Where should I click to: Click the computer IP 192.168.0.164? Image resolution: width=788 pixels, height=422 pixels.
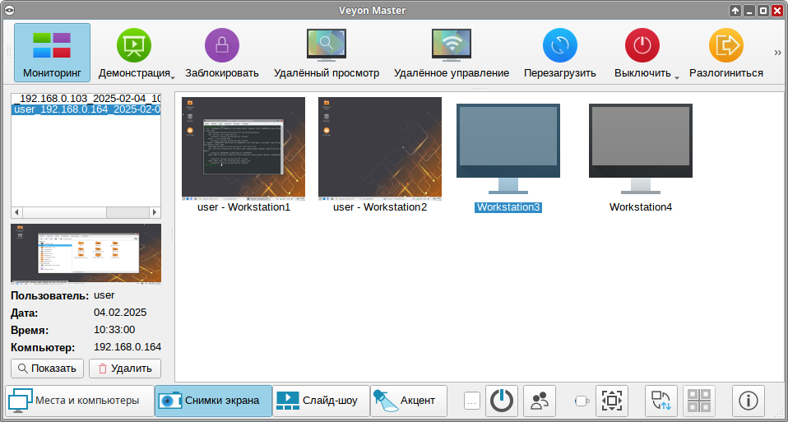click(127, 347)
